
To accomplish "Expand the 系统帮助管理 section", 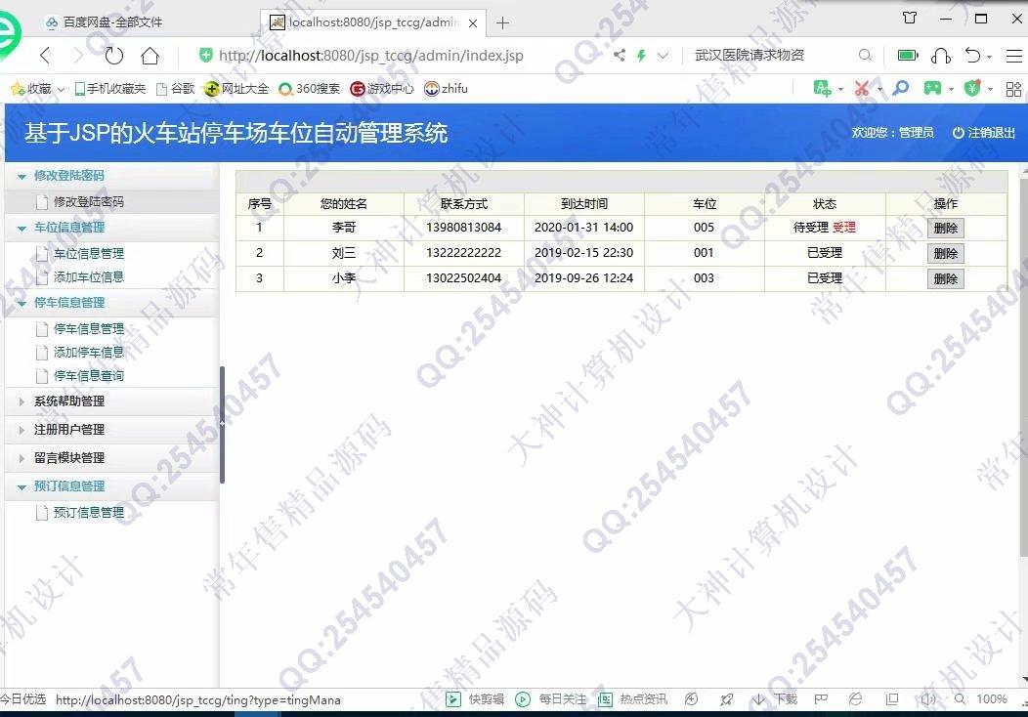I will click(68, 401).
